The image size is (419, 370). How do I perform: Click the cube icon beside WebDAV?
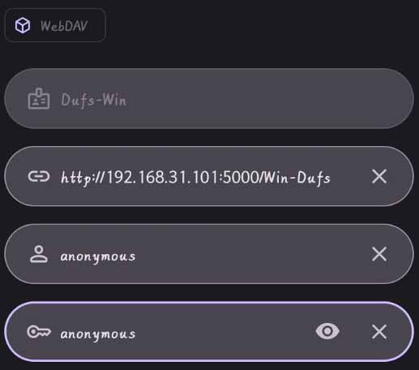pyautogui.click(x=23, y=25)
